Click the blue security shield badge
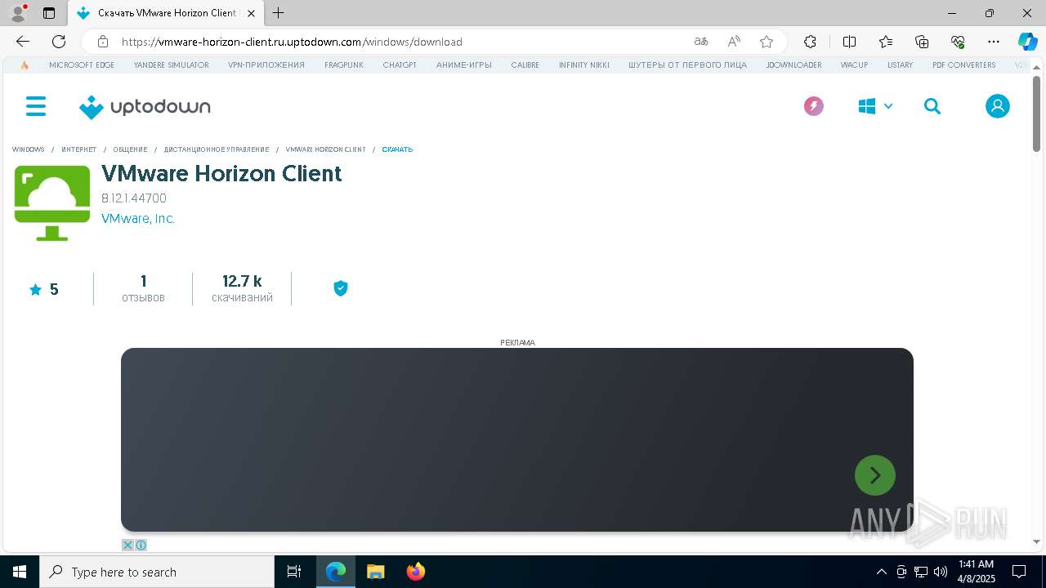Screen dimensions: 1046x588 [x=341, y=288]
